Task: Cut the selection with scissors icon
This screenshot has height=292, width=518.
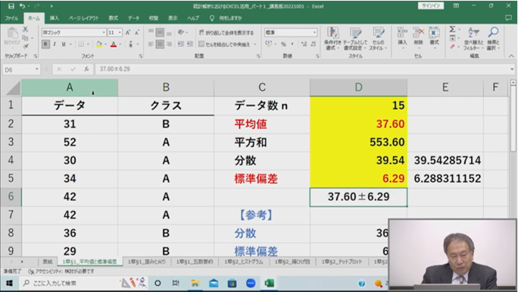Action: [x=25, y=30]
